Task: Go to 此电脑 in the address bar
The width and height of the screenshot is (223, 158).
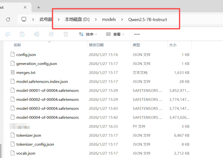Action: pos(46,19)
